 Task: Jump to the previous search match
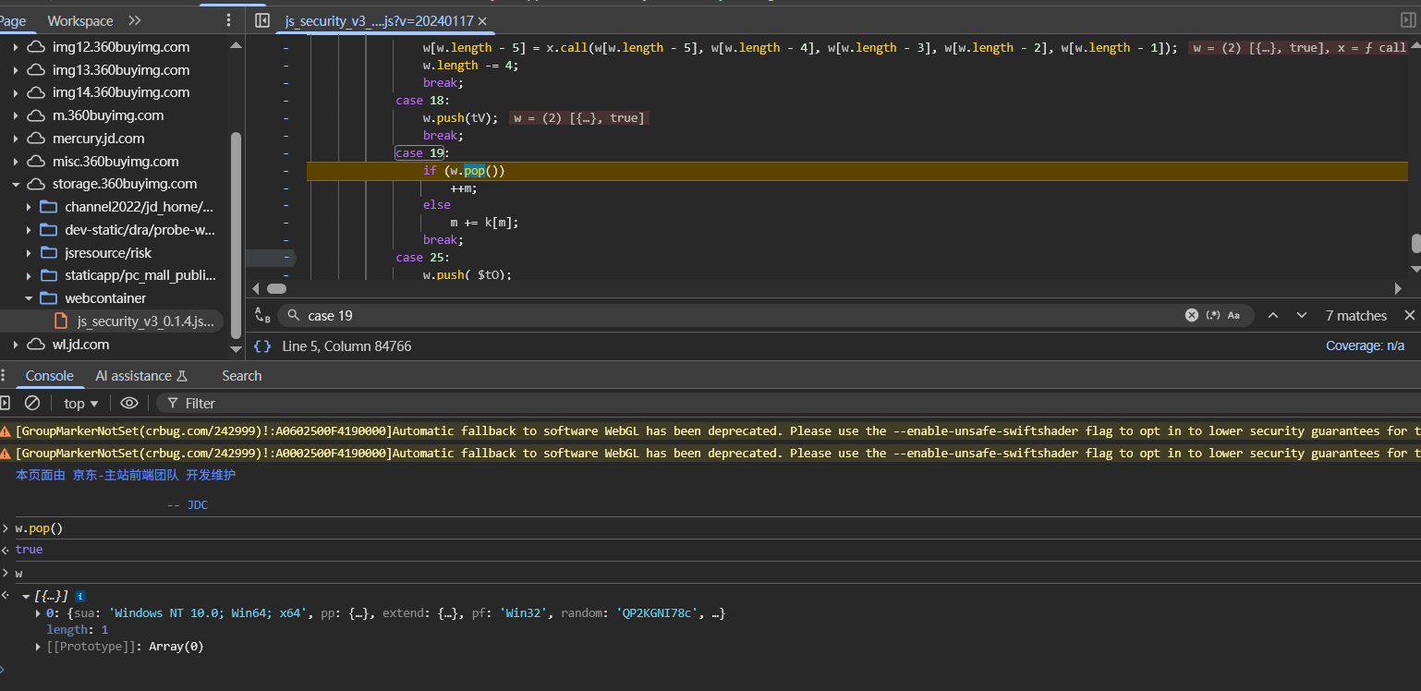pos(1273,315)
